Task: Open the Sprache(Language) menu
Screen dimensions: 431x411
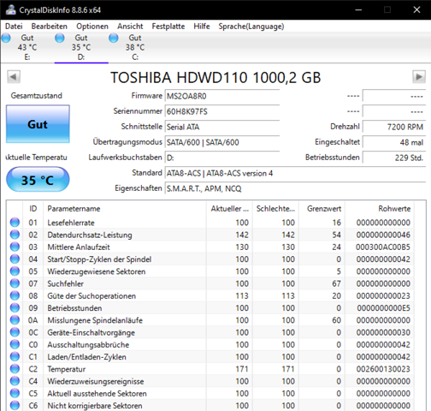Action: tap(251, 27)
